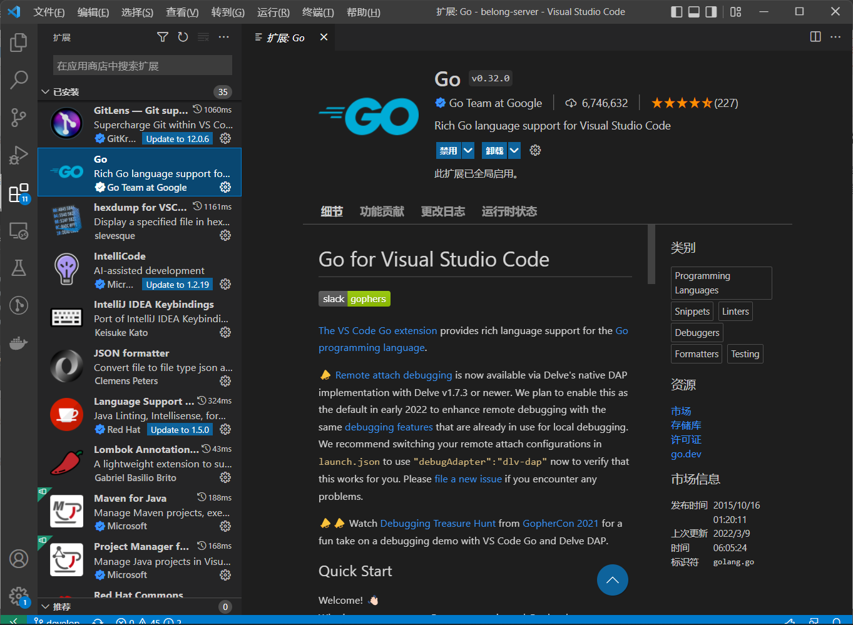Screen dimensions: 853x625
Task: Click the Extensions icon in activity bar
Action: pyautogui.click(x=19, y=193)
